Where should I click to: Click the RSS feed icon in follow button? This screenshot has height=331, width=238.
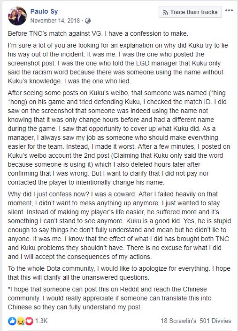166,12
